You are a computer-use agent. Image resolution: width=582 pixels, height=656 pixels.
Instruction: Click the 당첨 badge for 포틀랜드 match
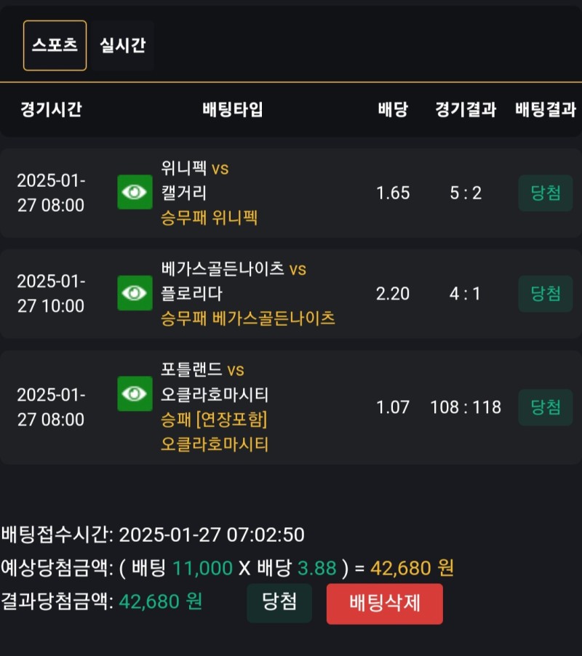click(546, 407)
